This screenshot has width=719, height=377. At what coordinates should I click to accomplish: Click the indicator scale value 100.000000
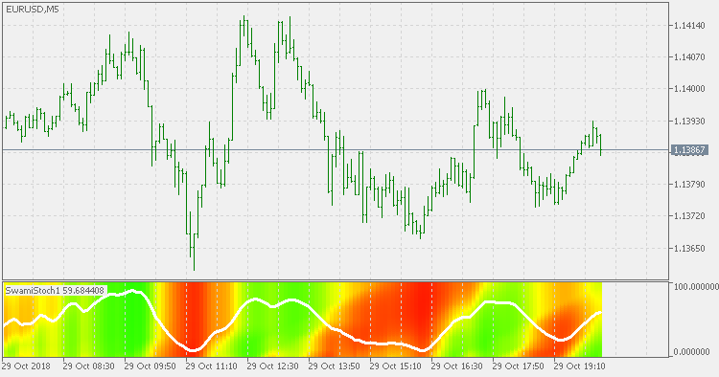pyautogui.click(x=696, y=287)
